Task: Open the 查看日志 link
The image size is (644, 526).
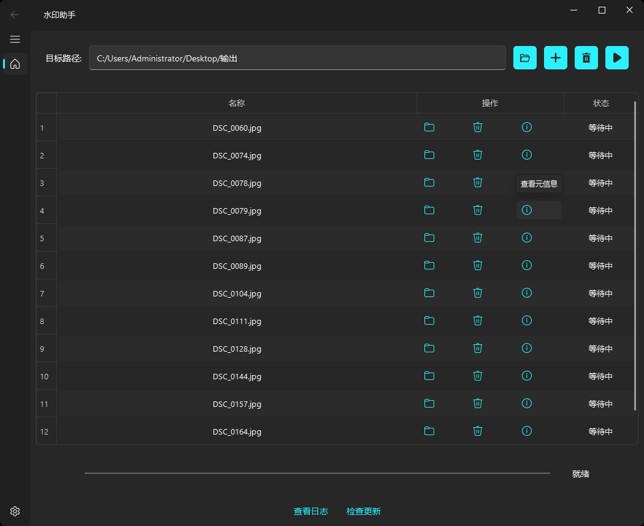Action: (x=310, y=511)
